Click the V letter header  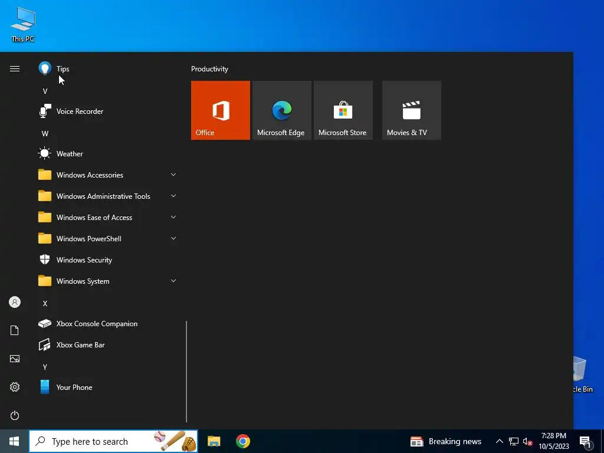point(45,91)
